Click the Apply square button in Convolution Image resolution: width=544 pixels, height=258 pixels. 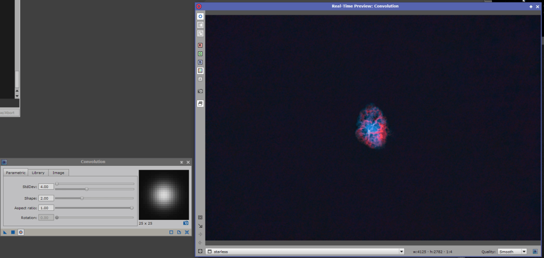(x=13, y=232)
